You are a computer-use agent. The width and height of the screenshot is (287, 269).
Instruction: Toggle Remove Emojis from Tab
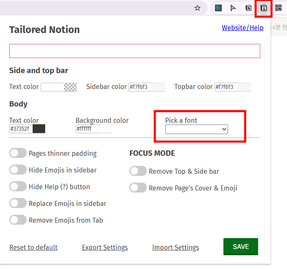coord(18,220)
